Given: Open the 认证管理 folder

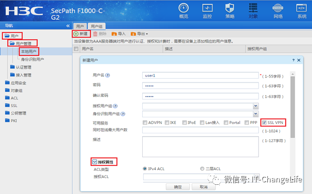Looking at the screenshot, I should (x=21, y=67).
